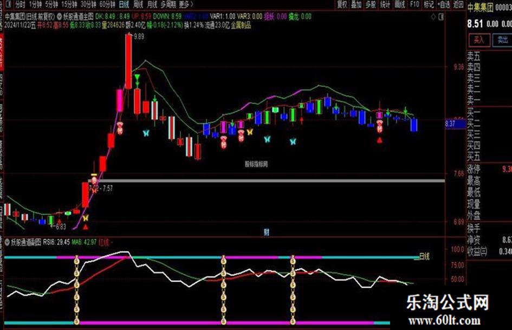
Task: Click the 收益(三) earnings row
Action: (x=489, y=251)
